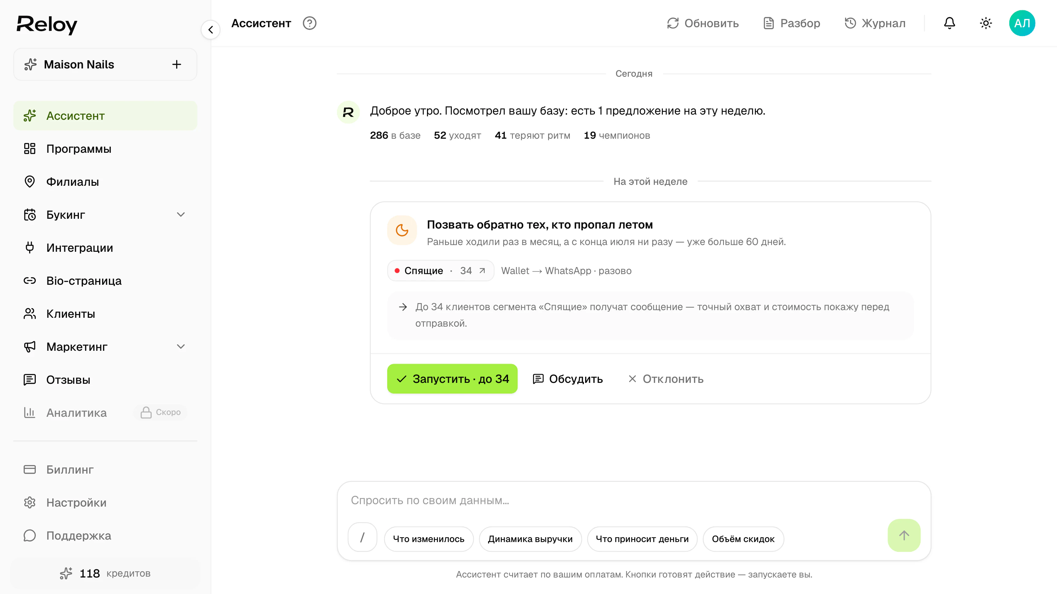Open Настройки in the sidebar
The height and width of the screenshot is (594, 1057).
pyautogui.click(x=106, y=503)
